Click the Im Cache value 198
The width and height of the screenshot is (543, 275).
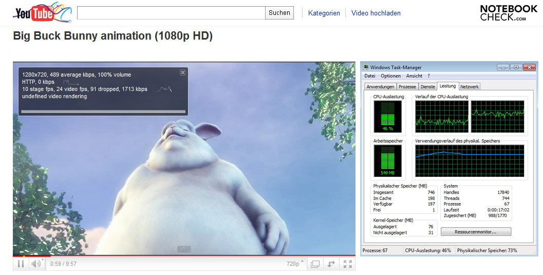[431, 198]
